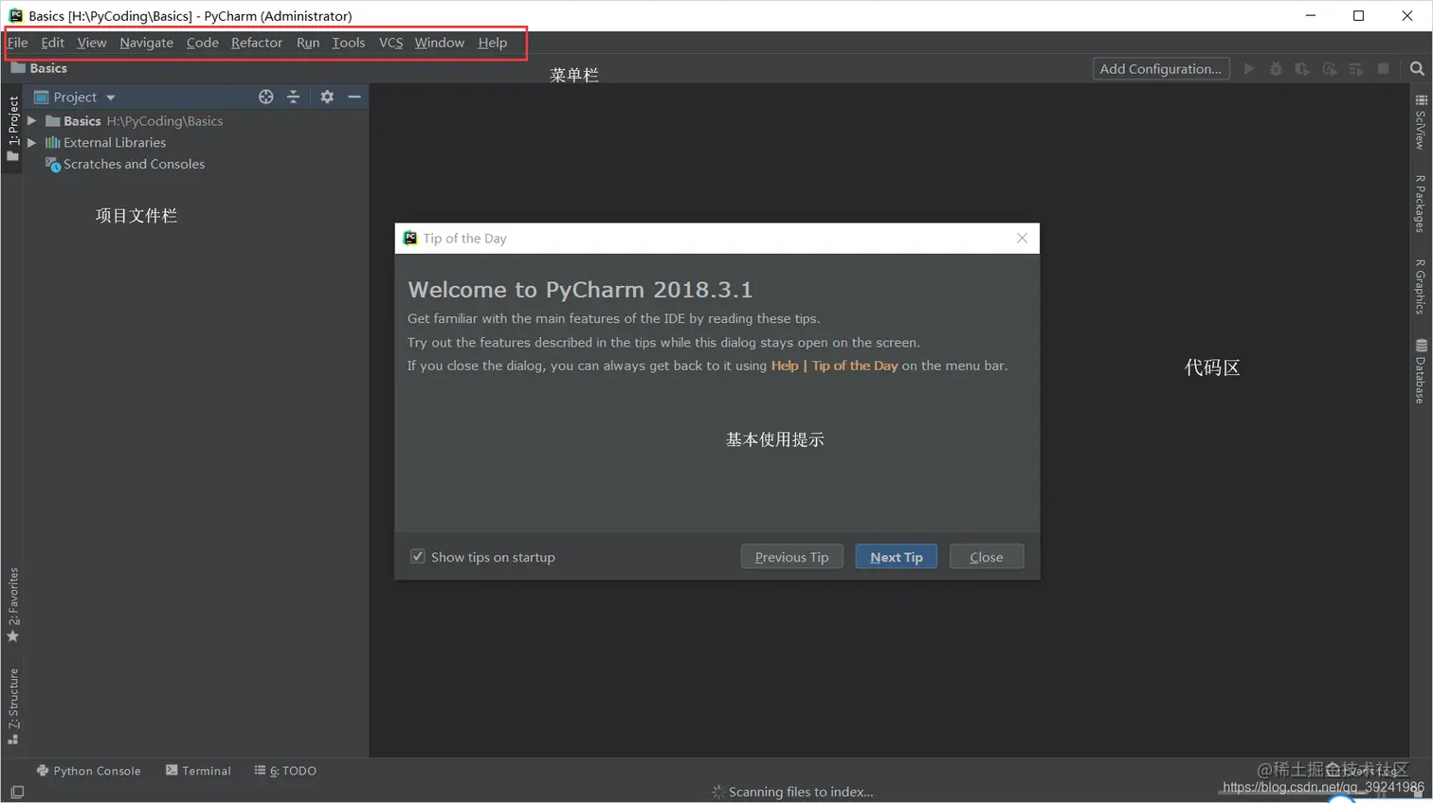This screenshot has width=1433, height=803.
Task: Click the Next Tip button
Action: pyautogui.click(x=896, y=557)
